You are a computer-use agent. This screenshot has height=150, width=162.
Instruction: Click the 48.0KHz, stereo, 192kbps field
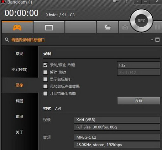[117, 145]
